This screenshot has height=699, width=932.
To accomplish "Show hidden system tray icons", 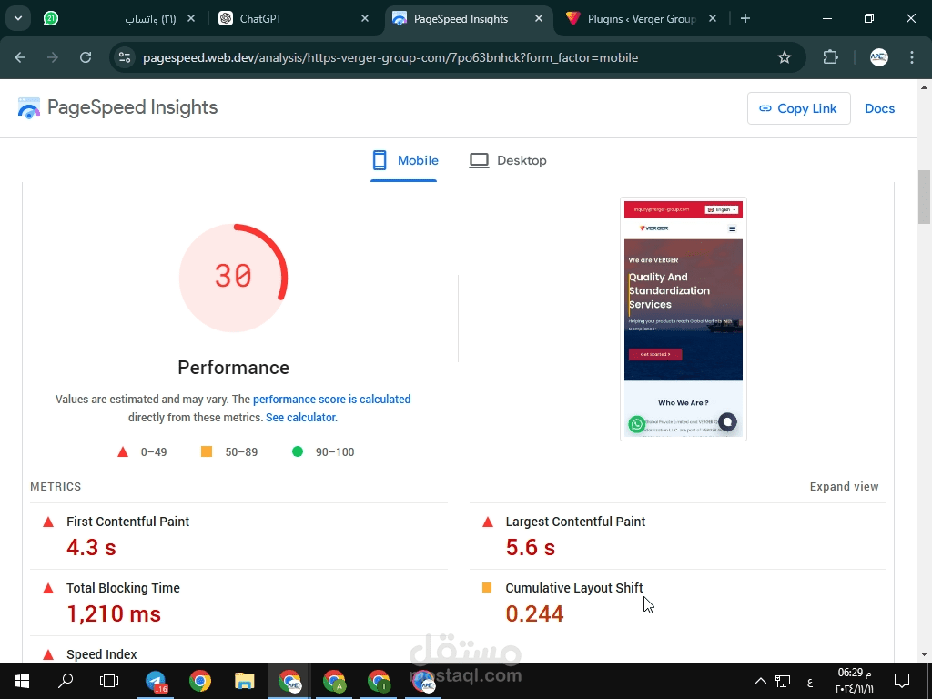I will tap(760, 681).
